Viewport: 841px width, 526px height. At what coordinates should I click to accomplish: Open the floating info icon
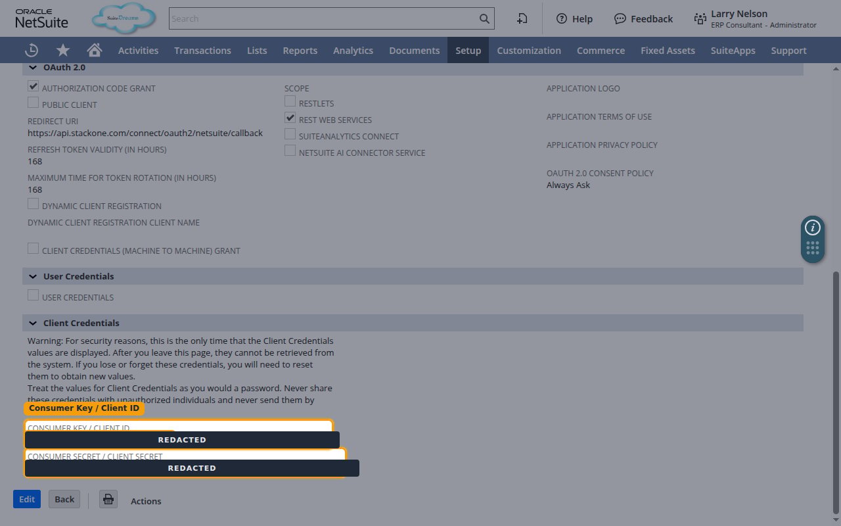coord(813,227)
